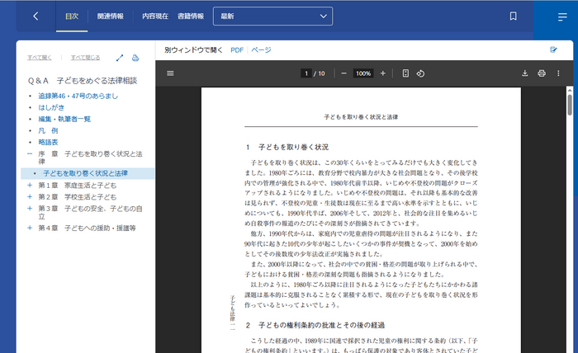Open the main menu in the top-right corner
Image resolution: width=578 pixels, height=353 pixels.
point(562,16)
